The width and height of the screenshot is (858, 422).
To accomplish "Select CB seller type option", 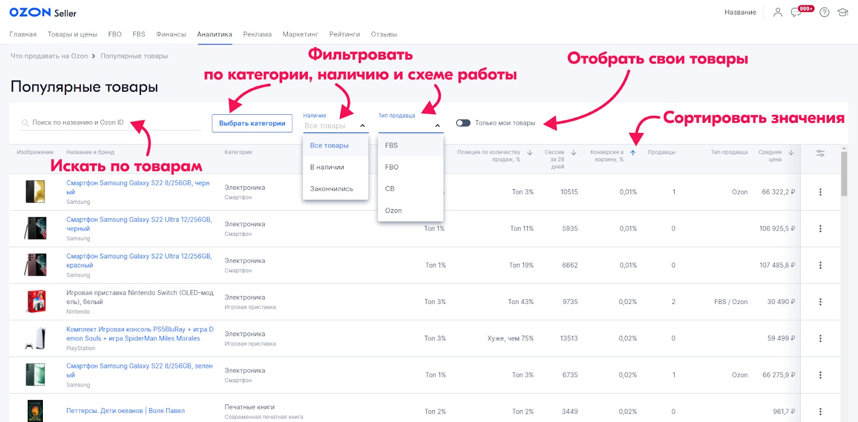I will [x=411, y=189].
